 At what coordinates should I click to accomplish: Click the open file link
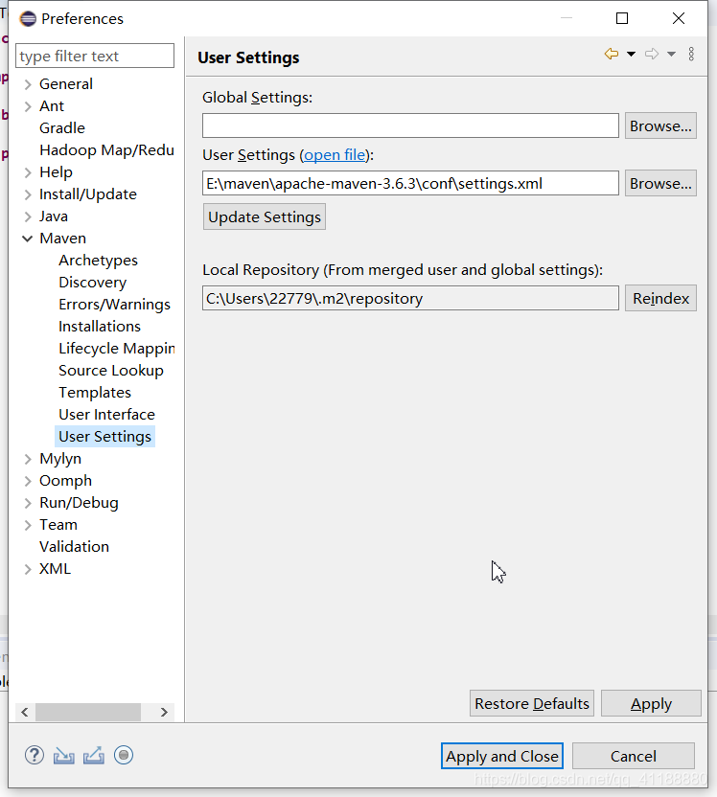point(335,154)
